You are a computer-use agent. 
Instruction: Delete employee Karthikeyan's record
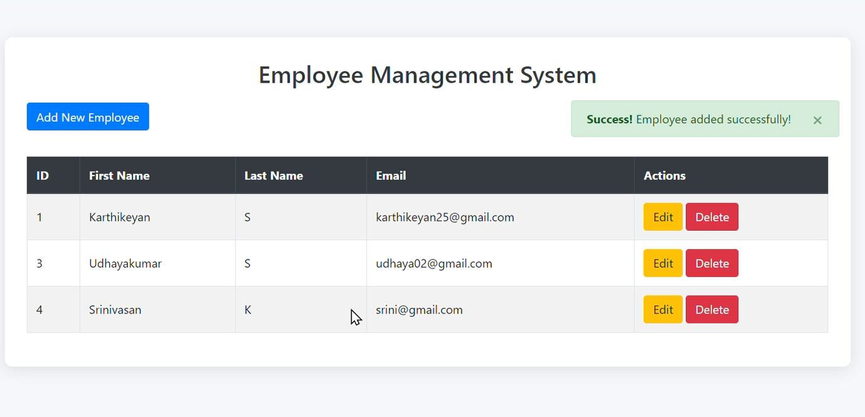712,216
